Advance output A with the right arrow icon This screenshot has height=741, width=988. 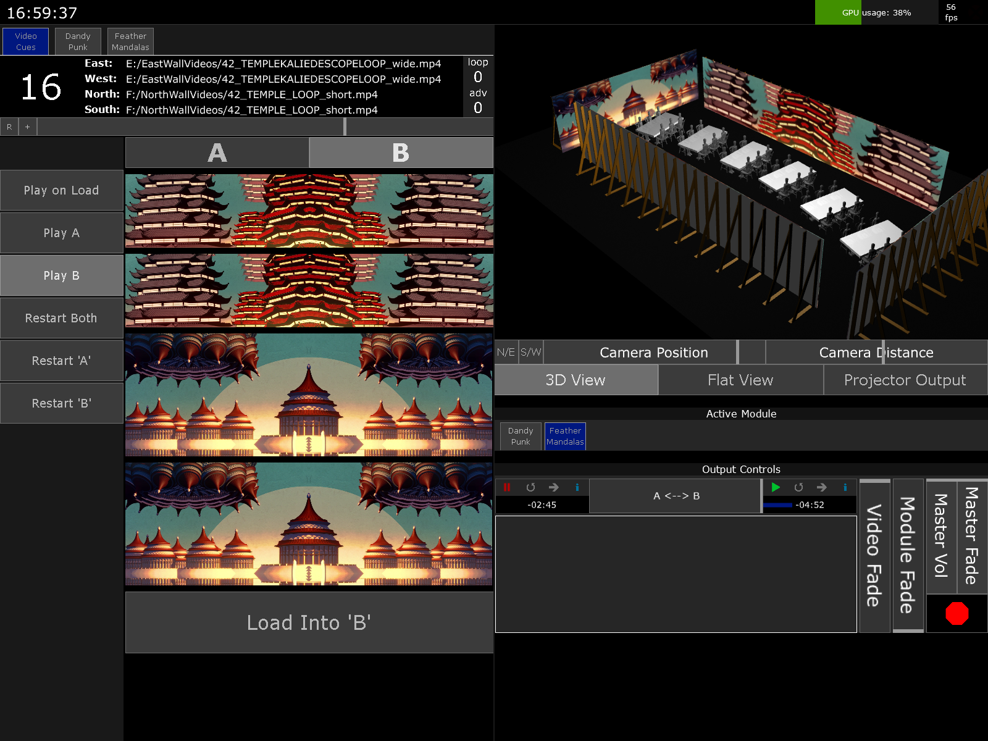click(x=554, y=487)
